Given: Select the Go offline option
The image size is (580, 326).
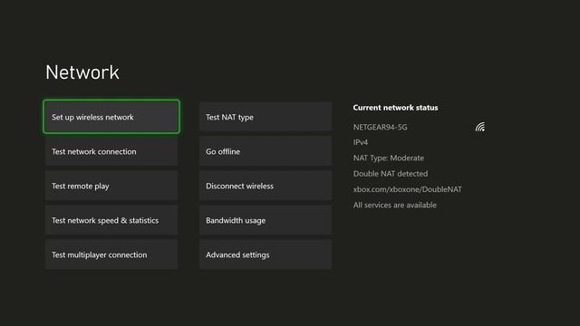Looking at the screenshot, I should [x=266, y=151].
